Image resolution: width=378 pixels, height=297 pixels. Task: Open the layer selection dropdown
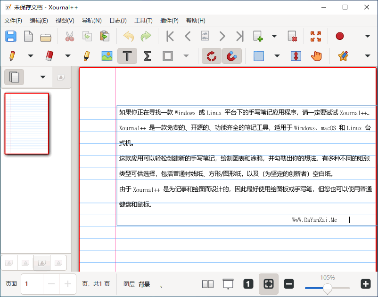coord(161,286)
